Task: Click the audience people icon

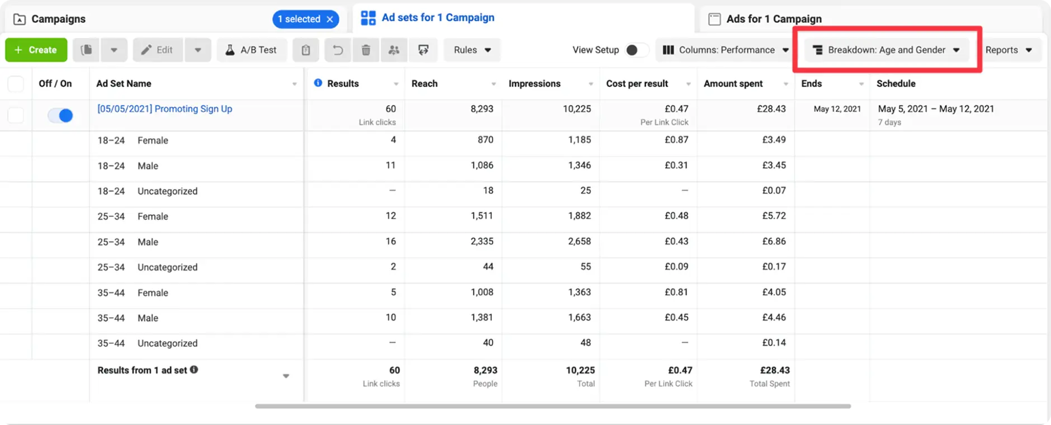Action: 394,50
